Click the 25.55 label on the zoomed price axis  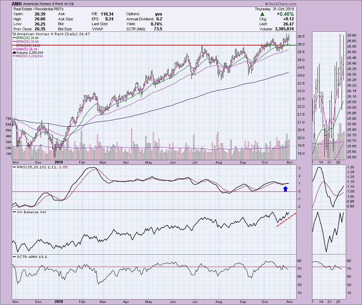pos(351,157)
